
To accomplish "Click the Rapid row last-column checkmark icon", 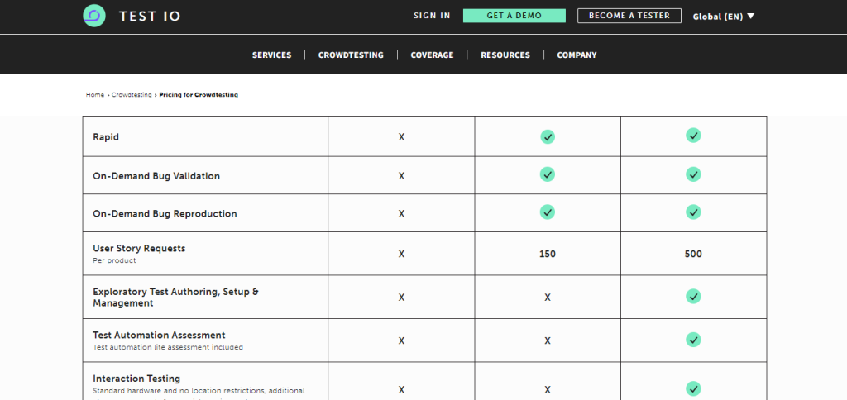I will coord(694,135).
